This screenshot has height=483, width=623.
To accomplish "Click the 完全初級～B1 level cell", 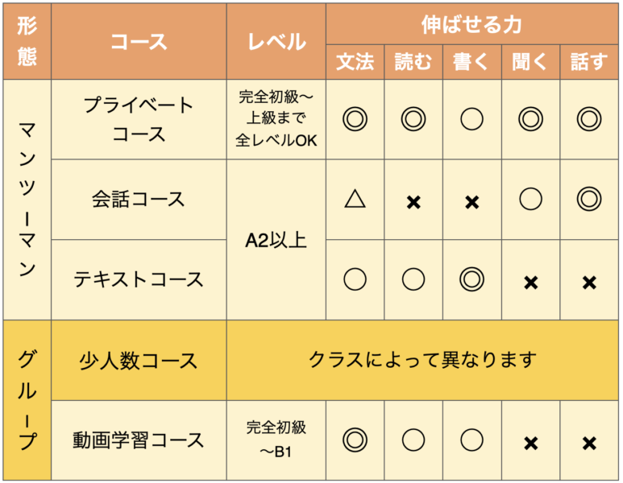I will click(x=276, y=440).
